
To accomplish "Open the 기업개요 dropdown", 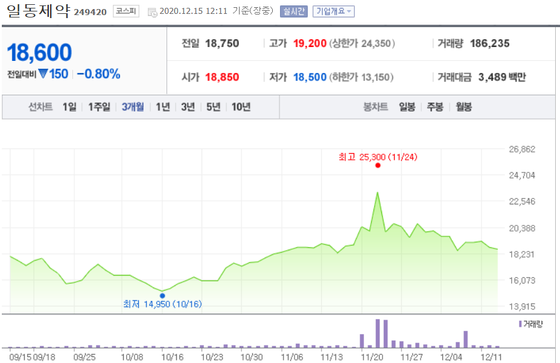I will pos(334,11).
